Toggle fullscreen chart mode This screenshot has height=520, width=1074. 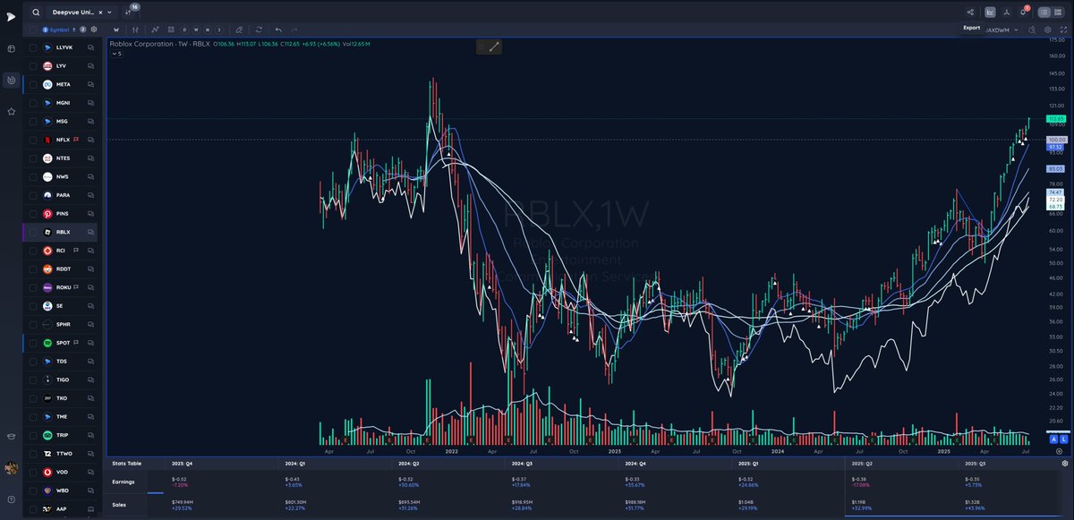(x=1062, y=29)
